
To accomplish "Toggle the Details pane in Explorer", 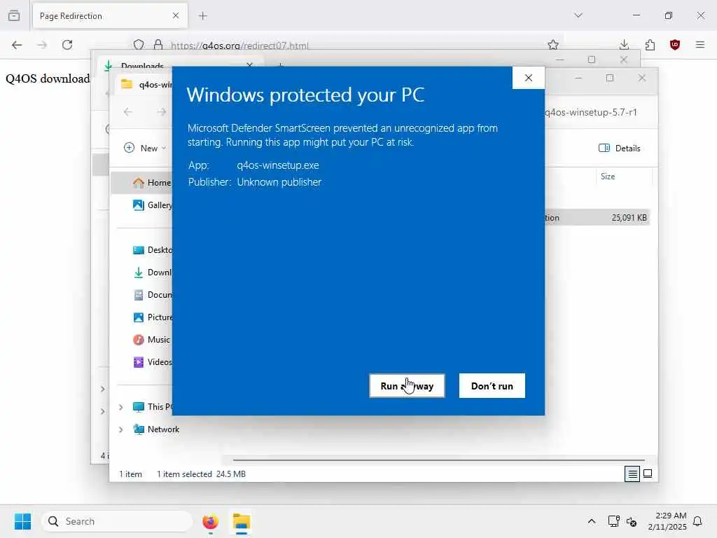I will (620, 149).
